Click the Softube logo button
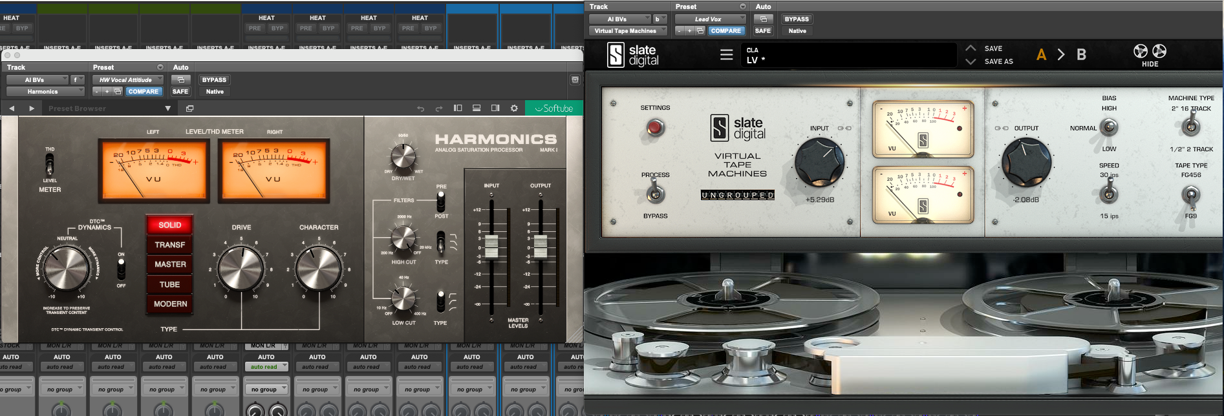This screenshot has height=416, width=1224. pyautogui.click(x=553, y=109)
